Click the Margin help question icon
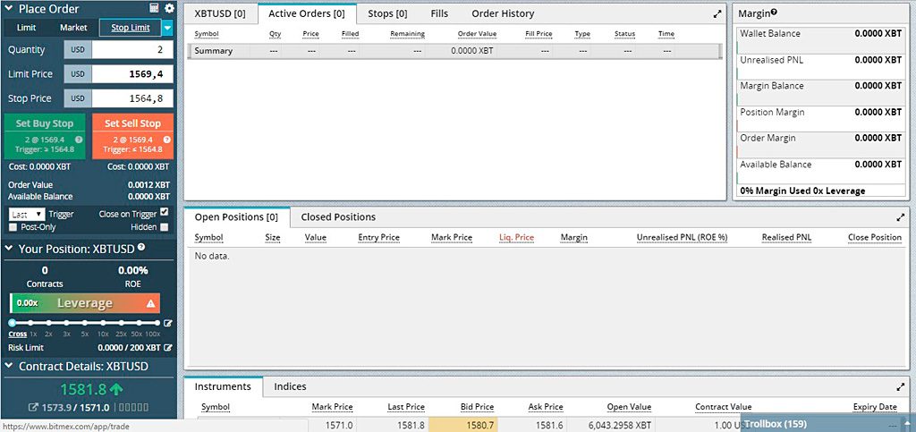The height and width of the screenshot is (432, 916). pyautogui.click(x=774, y=13)
